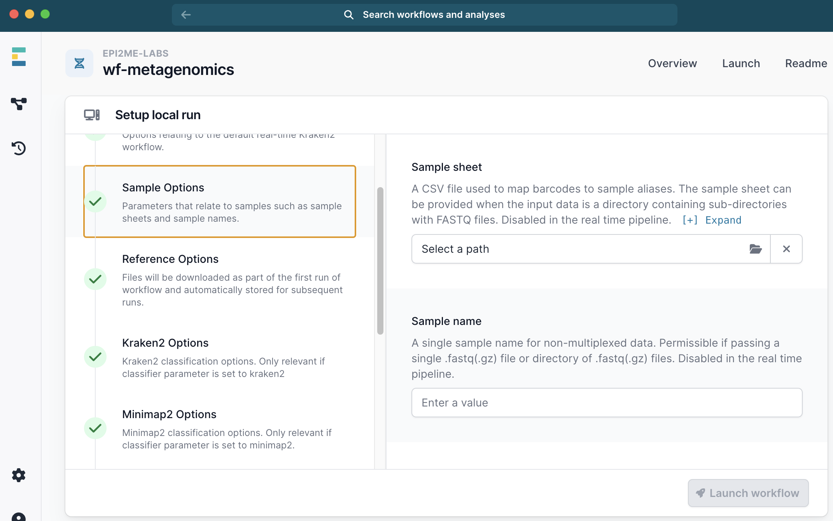Select the Reference Options section
Image resolution: width=833 pixels, height=521 pixels.
[170, 259]
